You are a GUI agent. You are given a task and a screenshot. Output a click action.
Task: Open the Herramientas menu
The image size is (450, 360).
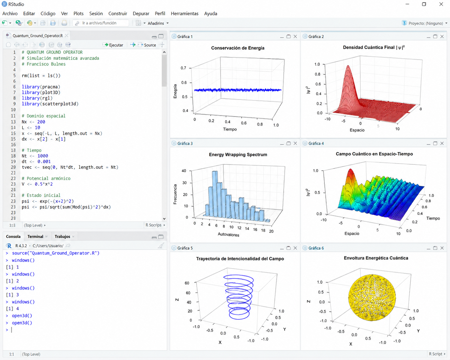point(185,13)
